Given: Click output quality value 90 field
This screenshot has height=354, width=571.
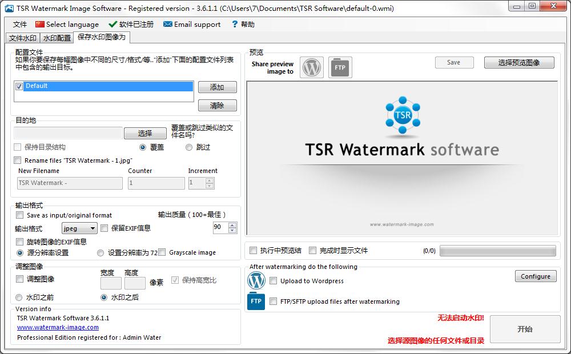Looking at the screenshot, I should 220,227.
